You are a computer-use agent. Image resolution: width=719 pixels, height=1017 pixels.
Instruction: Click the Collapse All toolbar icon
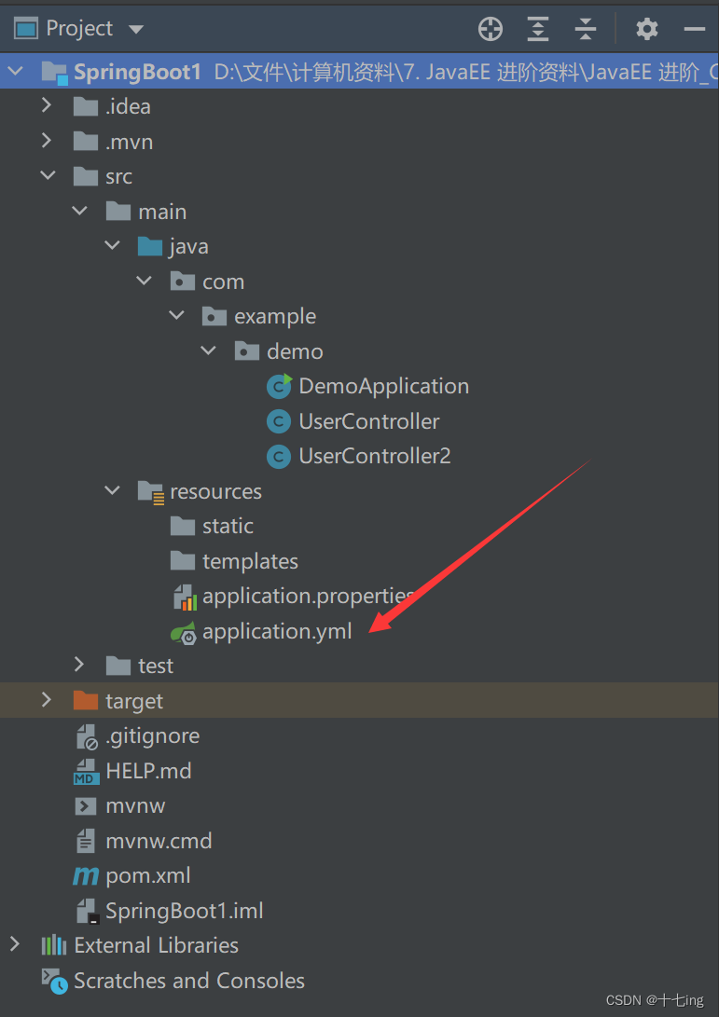[585, 30]
